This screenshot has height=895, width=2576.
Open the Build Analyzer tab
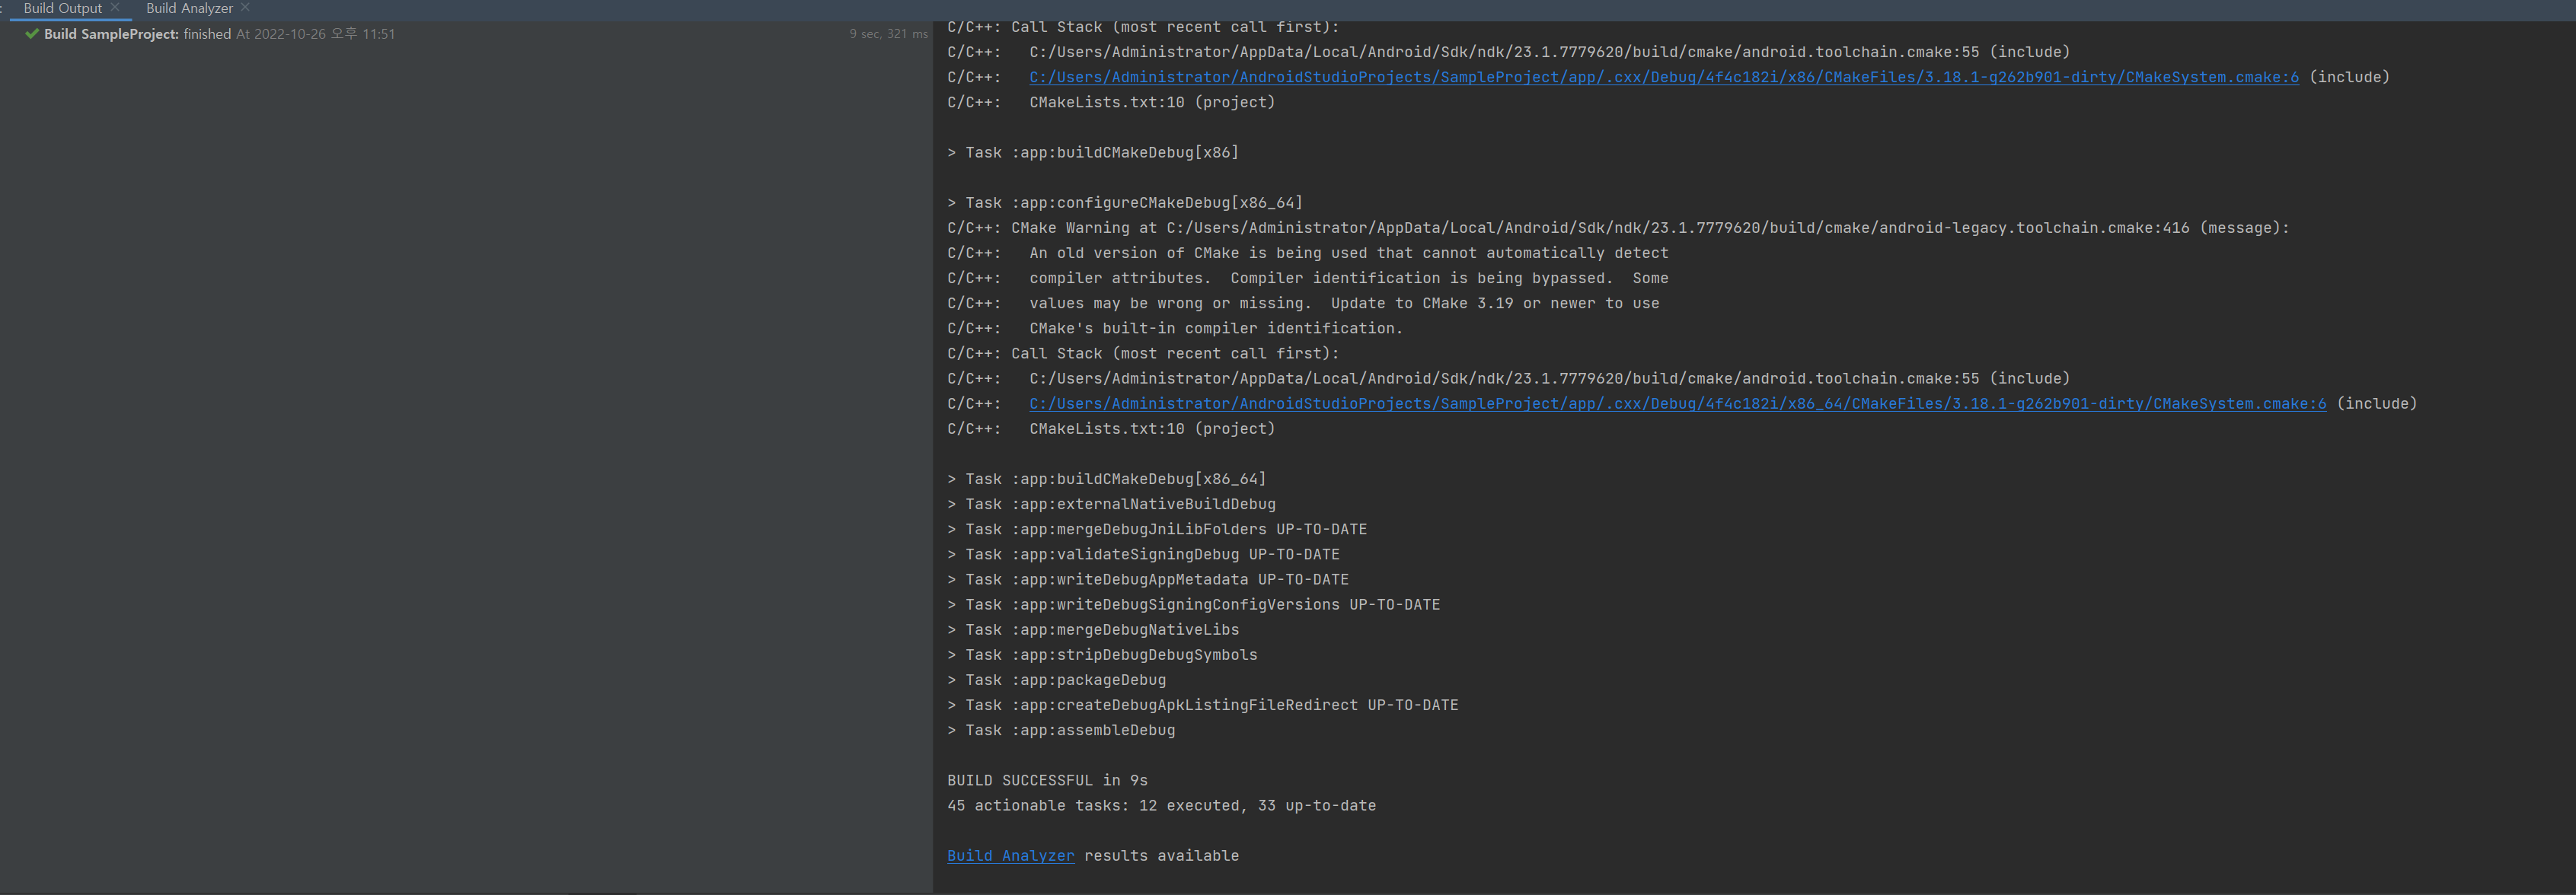[189, 8]
